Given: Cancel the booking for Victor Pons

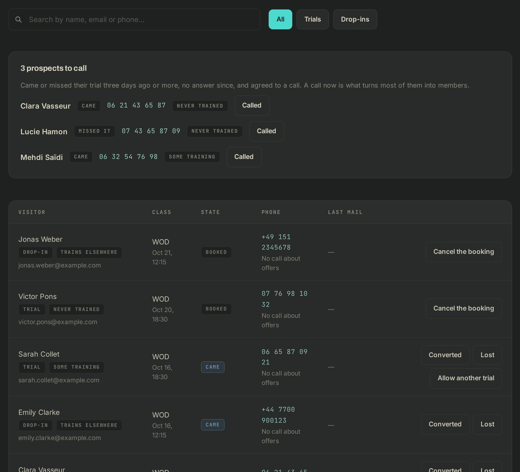Looking at the screenshot, I should pos(464,309).
